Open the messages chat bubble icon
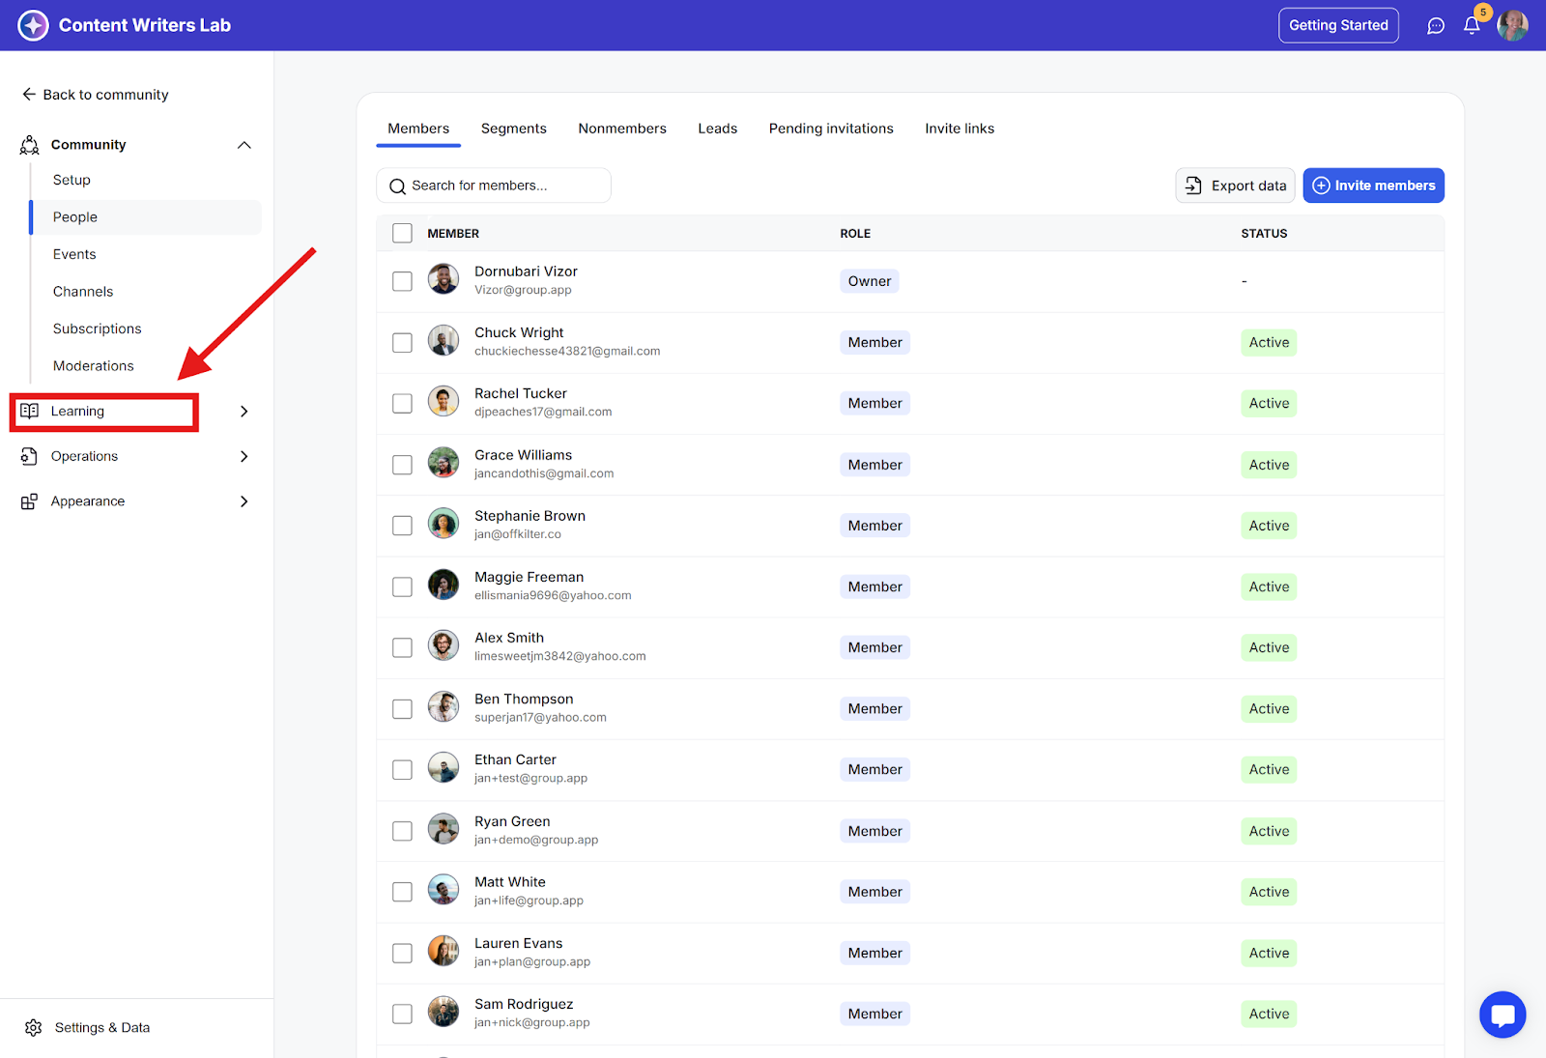 (x=1436, y=26)
